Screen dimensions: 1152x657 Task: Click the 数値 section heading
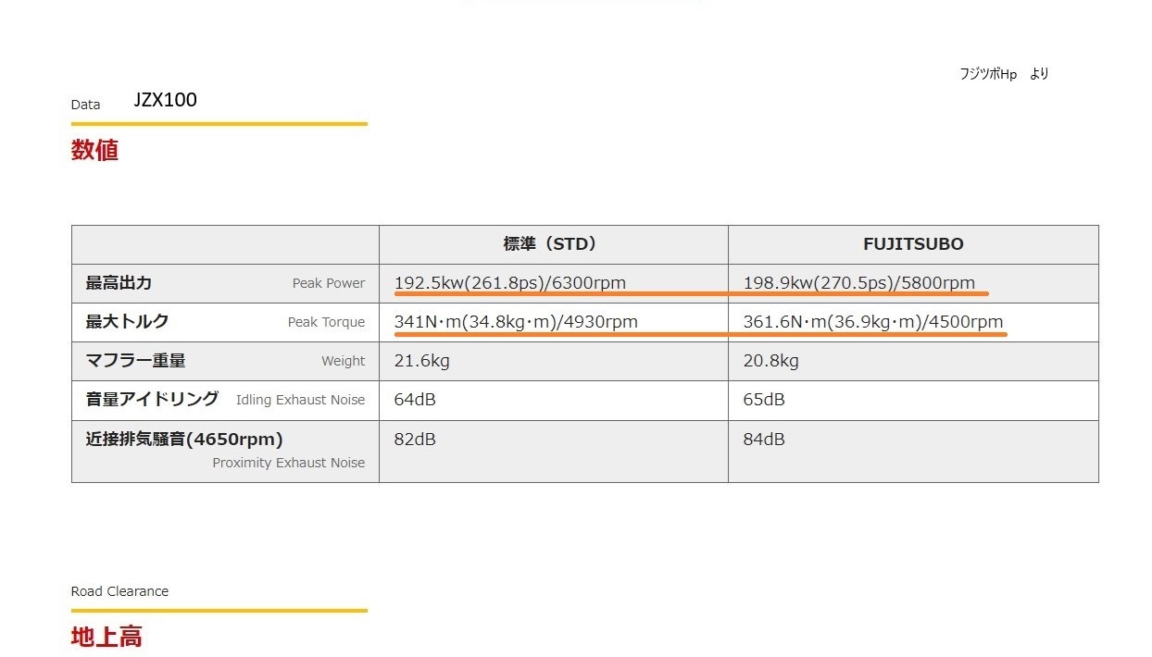[94, 150]
